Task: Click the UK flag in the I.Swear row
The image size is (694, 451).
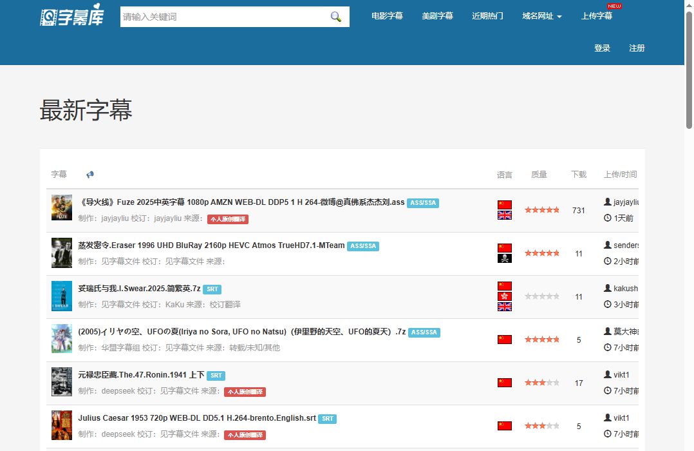Action: coord(505,307)
